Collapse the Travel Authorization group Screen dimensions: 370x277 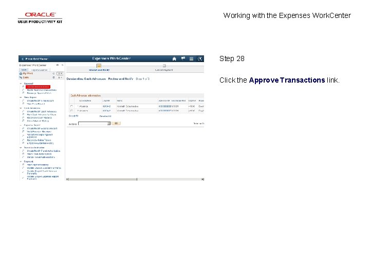click(21, 147)
